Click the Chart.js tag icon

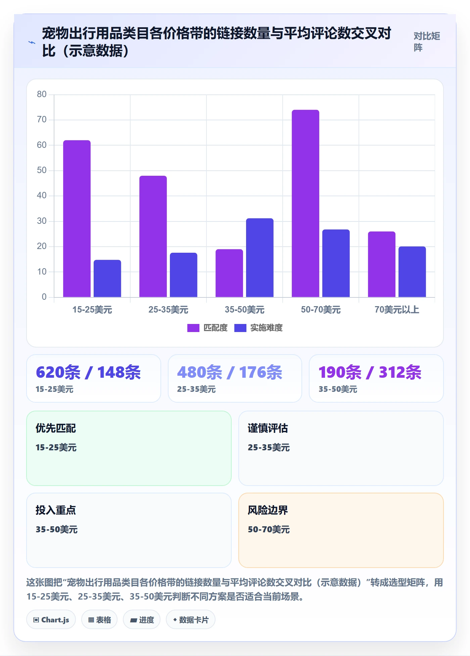click(36, 620)
